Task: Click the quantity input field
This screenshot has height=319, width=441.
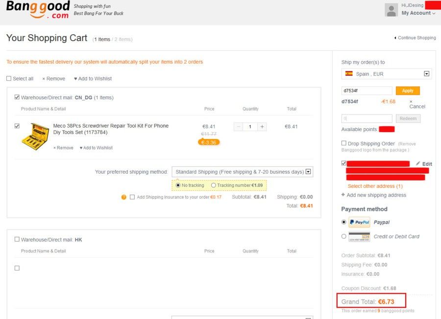Action: 250,127
